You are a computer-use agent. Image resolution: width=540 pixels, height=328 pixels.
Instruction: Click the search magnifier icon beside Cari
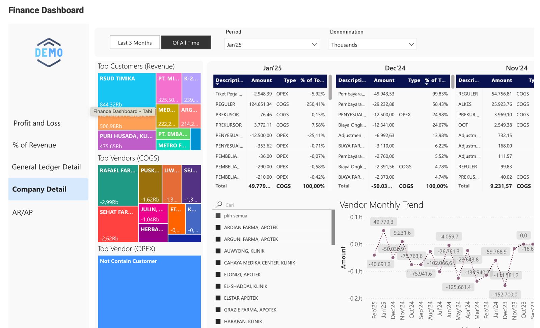tap(219, 205)
